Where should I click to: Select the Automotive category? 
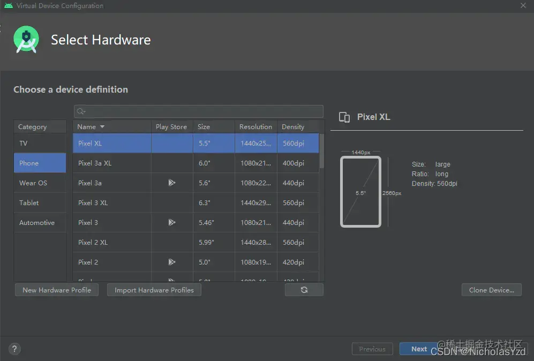click(40, 222)
